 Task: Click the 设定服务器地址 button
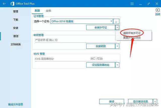coord(101,65)
